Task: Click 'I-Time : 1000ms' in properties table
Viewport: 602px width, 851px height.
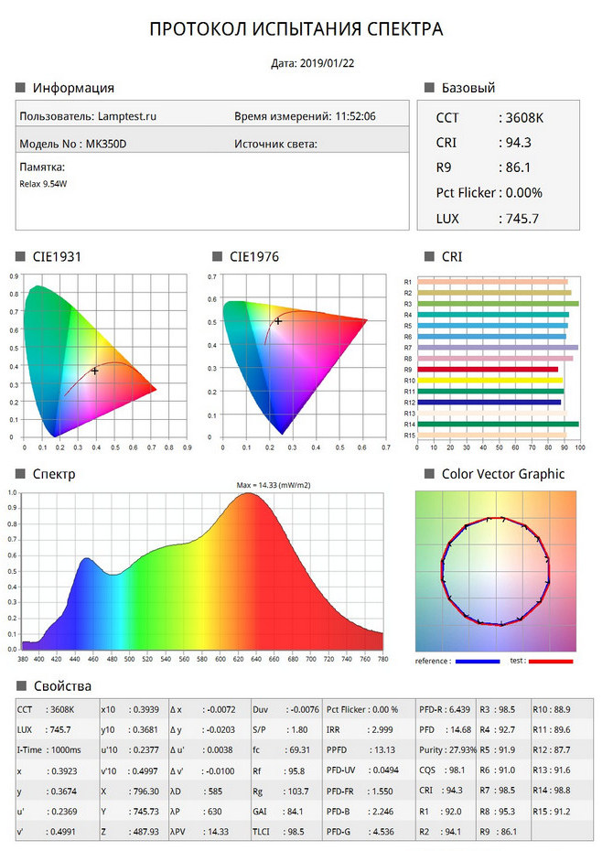Action: [48, 750]
